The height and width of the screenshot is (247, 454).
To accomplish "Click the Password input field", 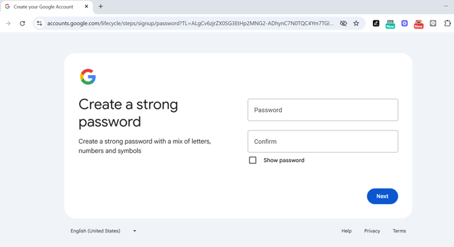I will pos(323,110).
